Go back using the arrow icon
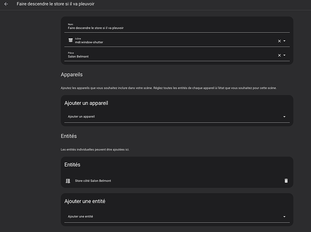311x232 pixels. (x=6, y=4)
